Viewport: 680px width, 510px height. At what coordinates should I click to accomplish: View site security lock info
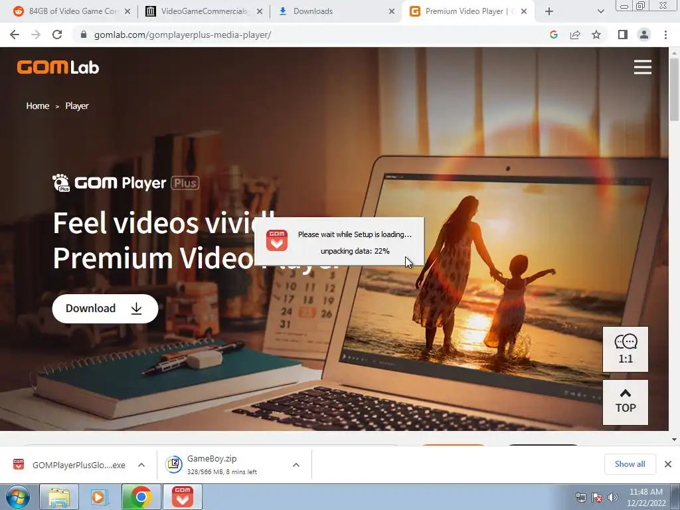tap(84, 35)
